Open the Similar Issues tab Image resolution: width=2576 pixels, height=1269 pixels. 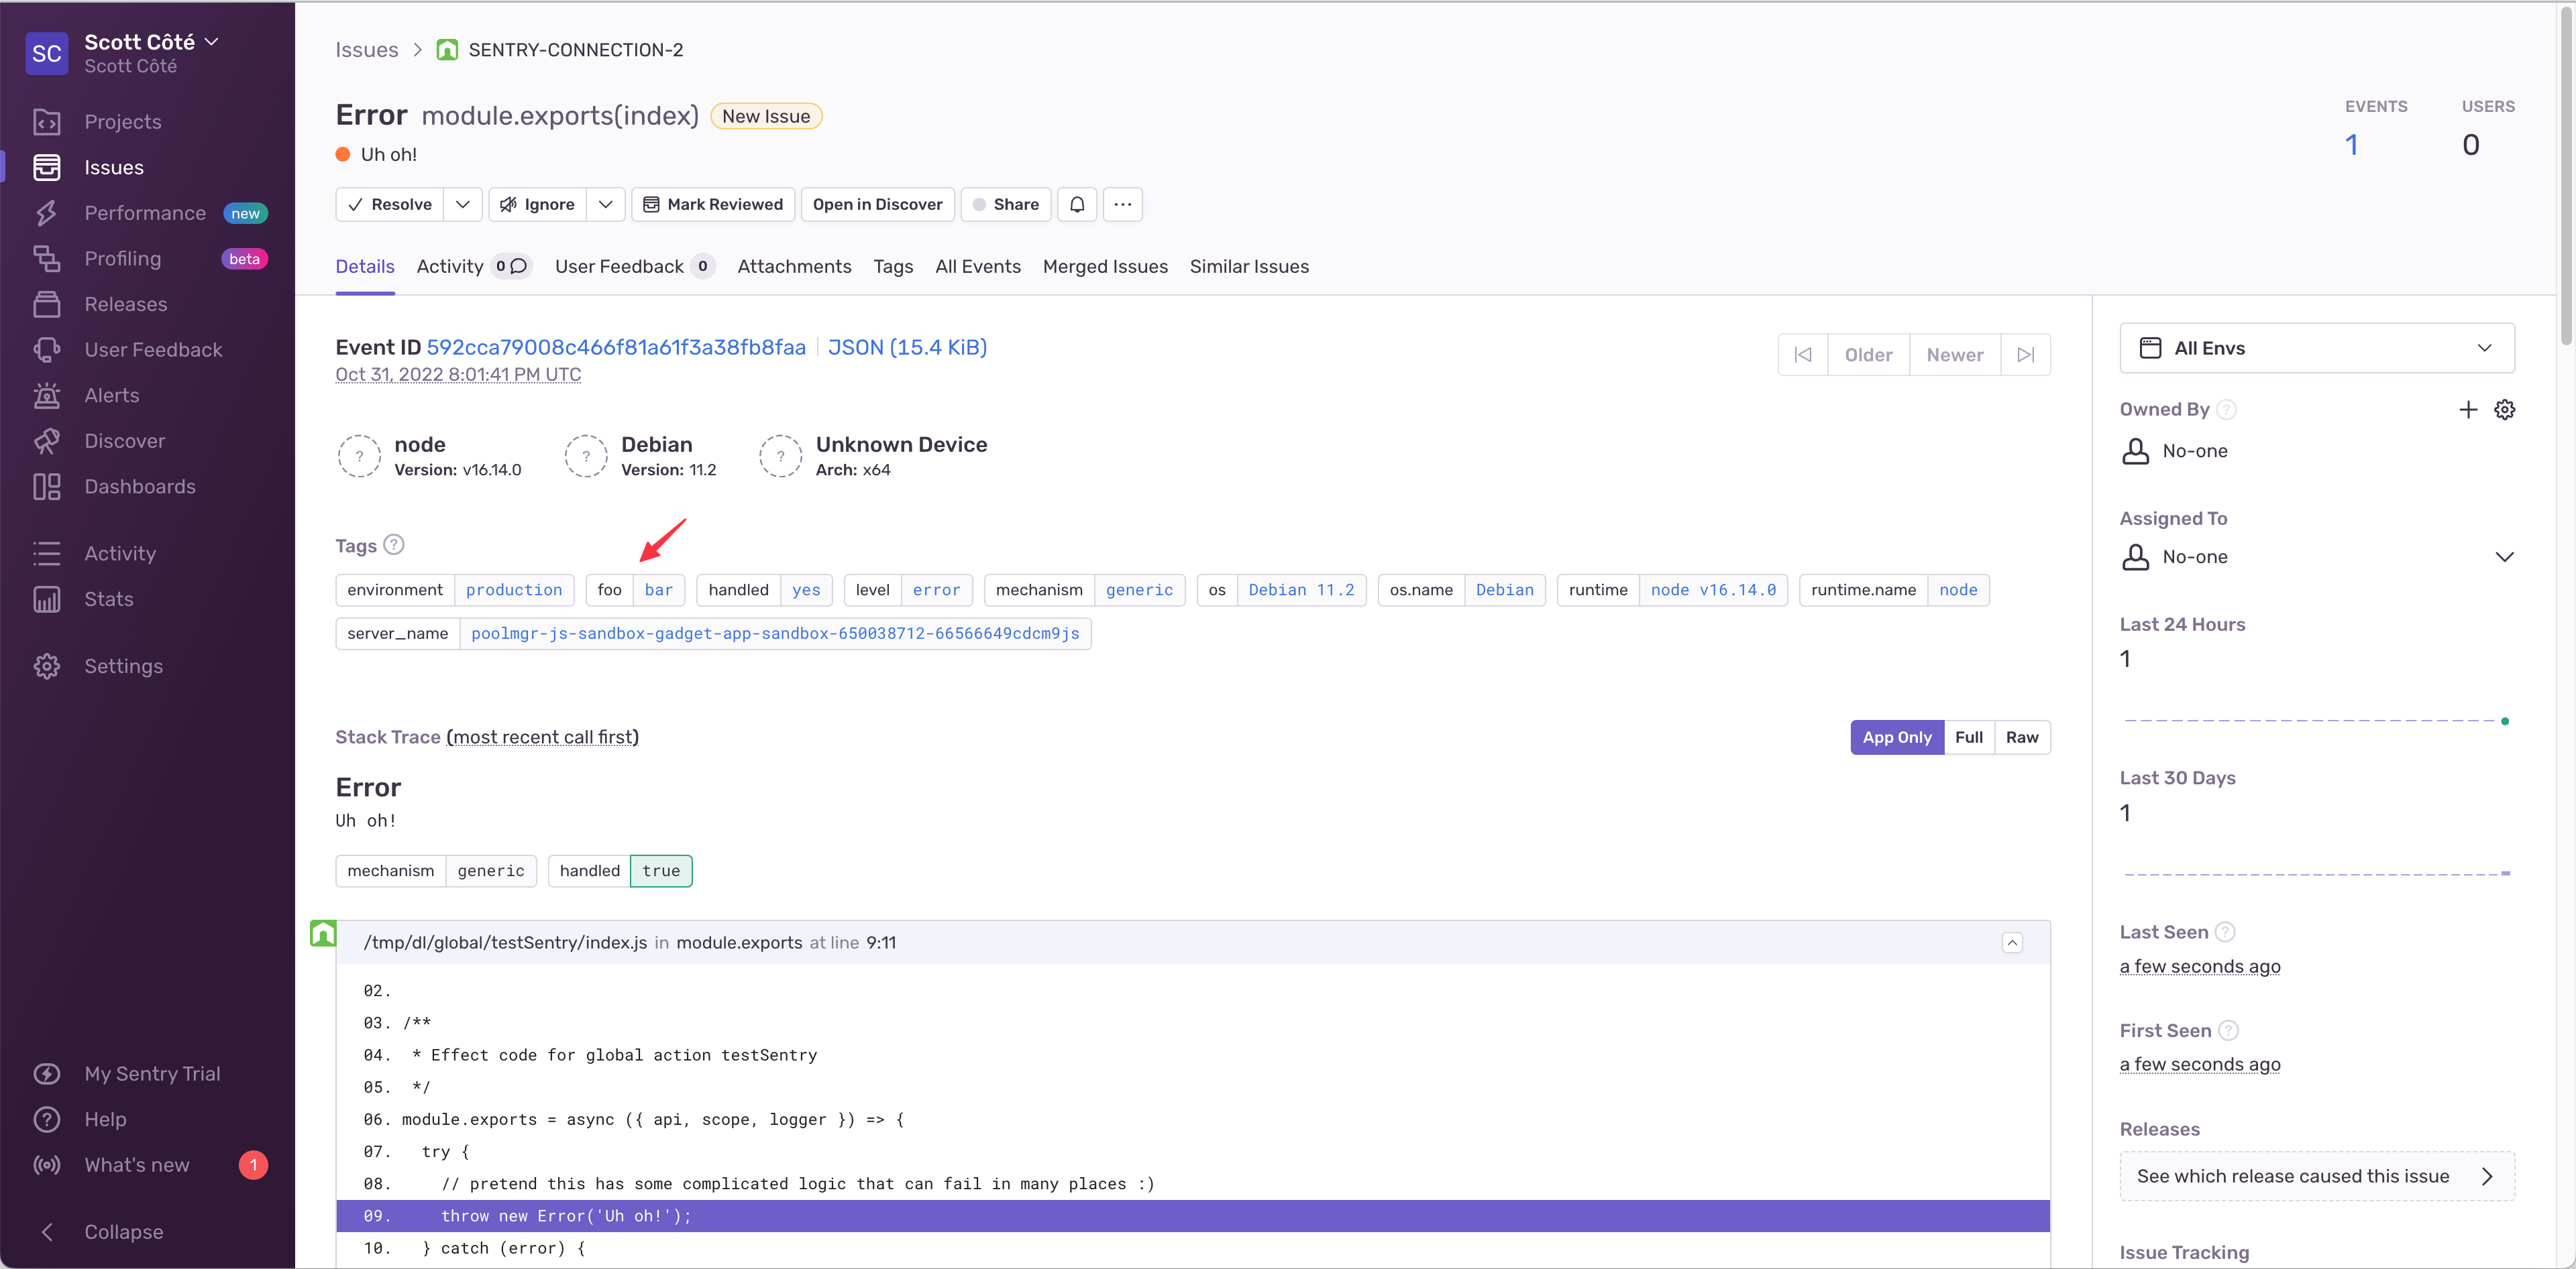click(x=1249, y=267)
